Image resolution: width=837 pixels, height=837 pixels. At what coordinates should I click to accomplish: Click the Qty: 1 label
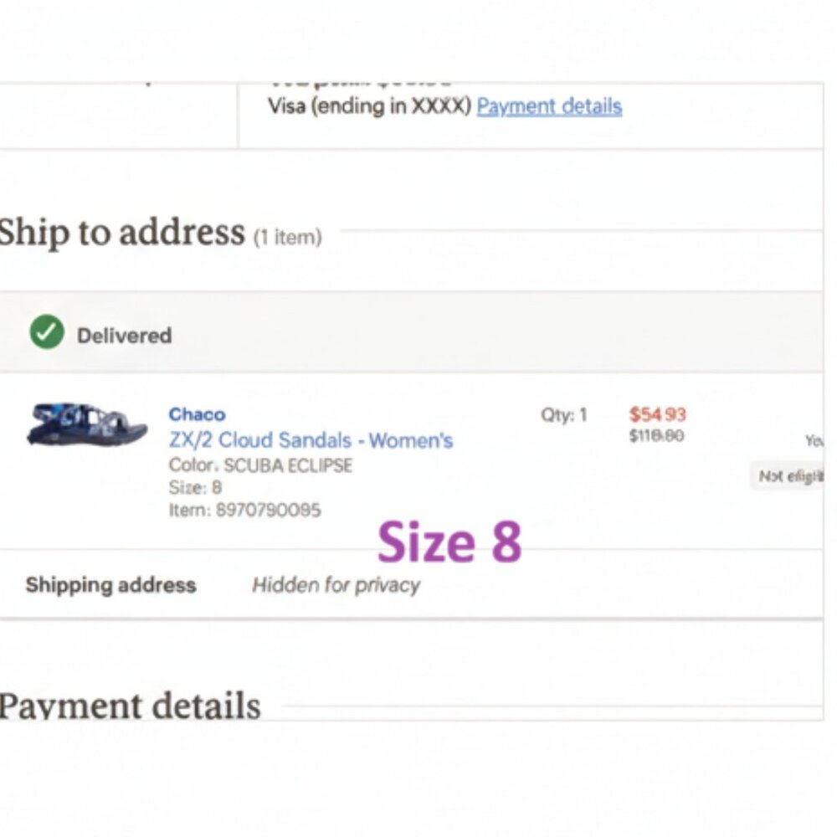click(x=564, y=415)
